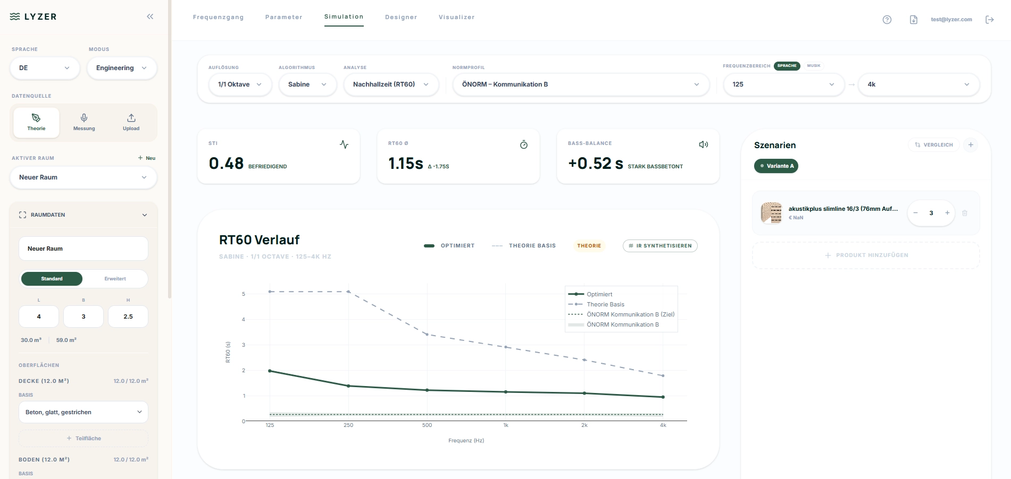Click the IR Synthetisieren button
Screen dimensions: 1011x479
click(659, 246)
